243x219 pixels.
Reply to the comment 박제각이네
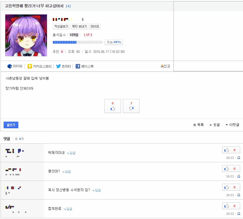click(x=71, y=153)
